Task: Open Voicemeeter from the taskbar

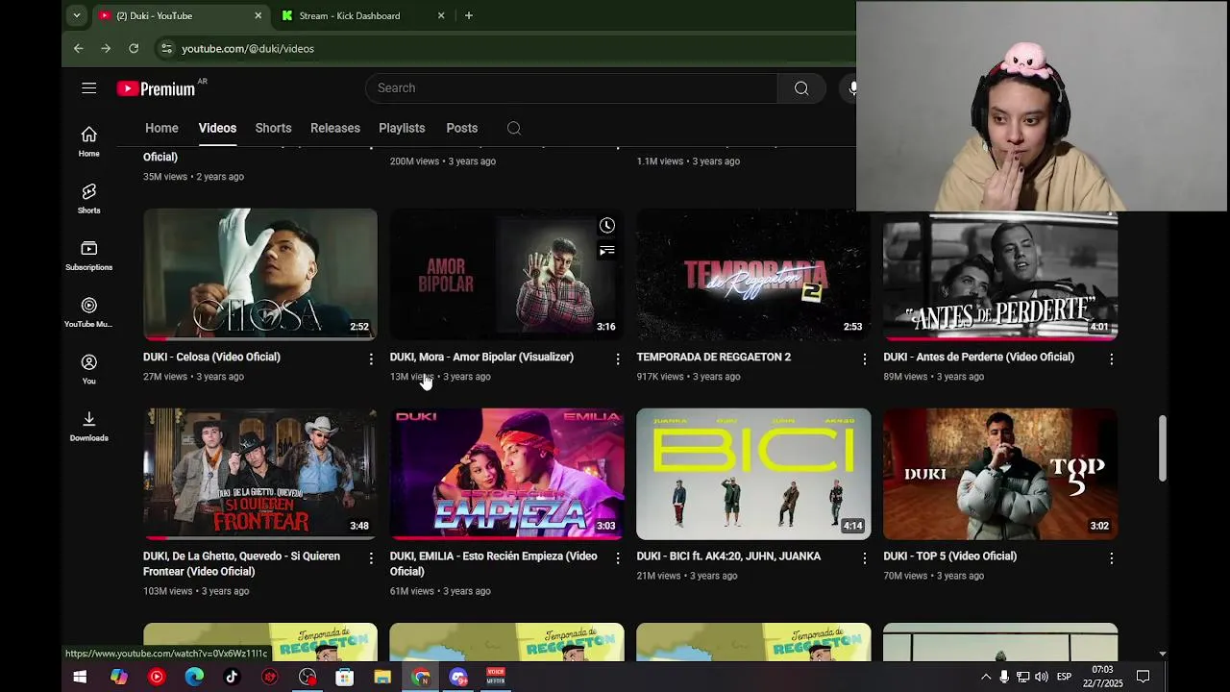Action: pos(496,677)
